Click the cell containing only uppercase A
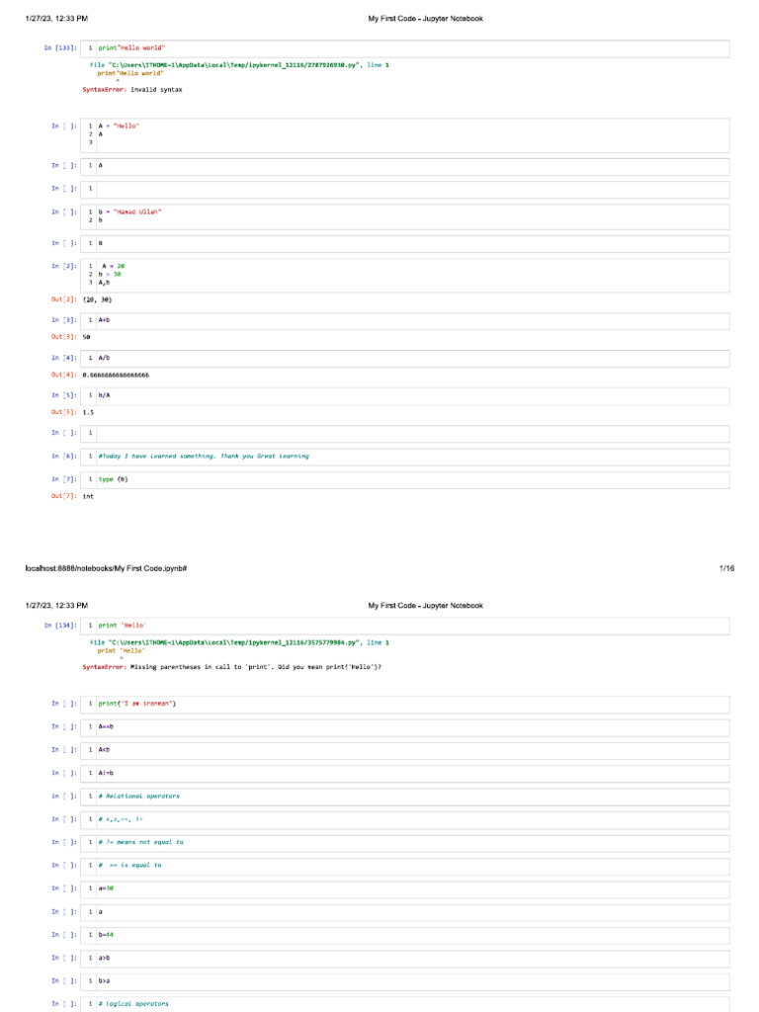This screenshot has height=1012, width=759. (x=404, y=166)
